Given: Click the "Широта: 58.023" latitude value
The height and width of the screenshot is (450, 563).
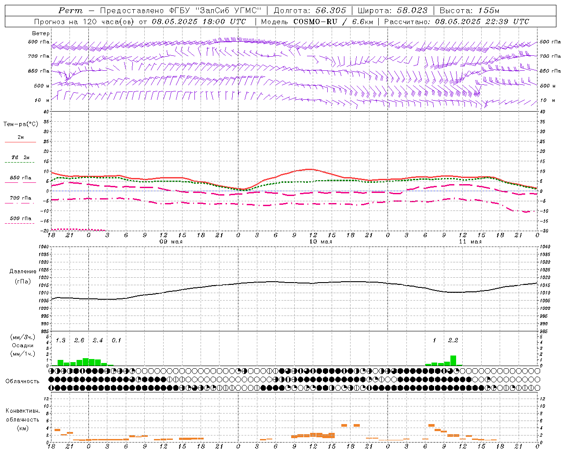Looking at the screenshot, I should click(392, 11).
